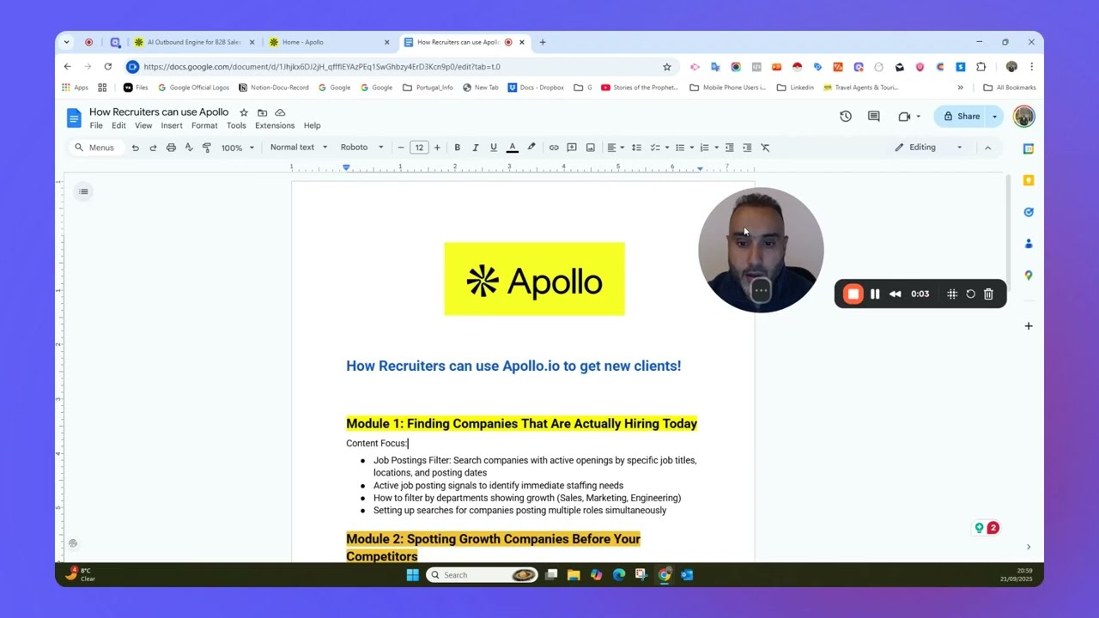The image size is (1099, 618).
Task: Open the Roboto font dropdown
Action: (x=361, y=148)
